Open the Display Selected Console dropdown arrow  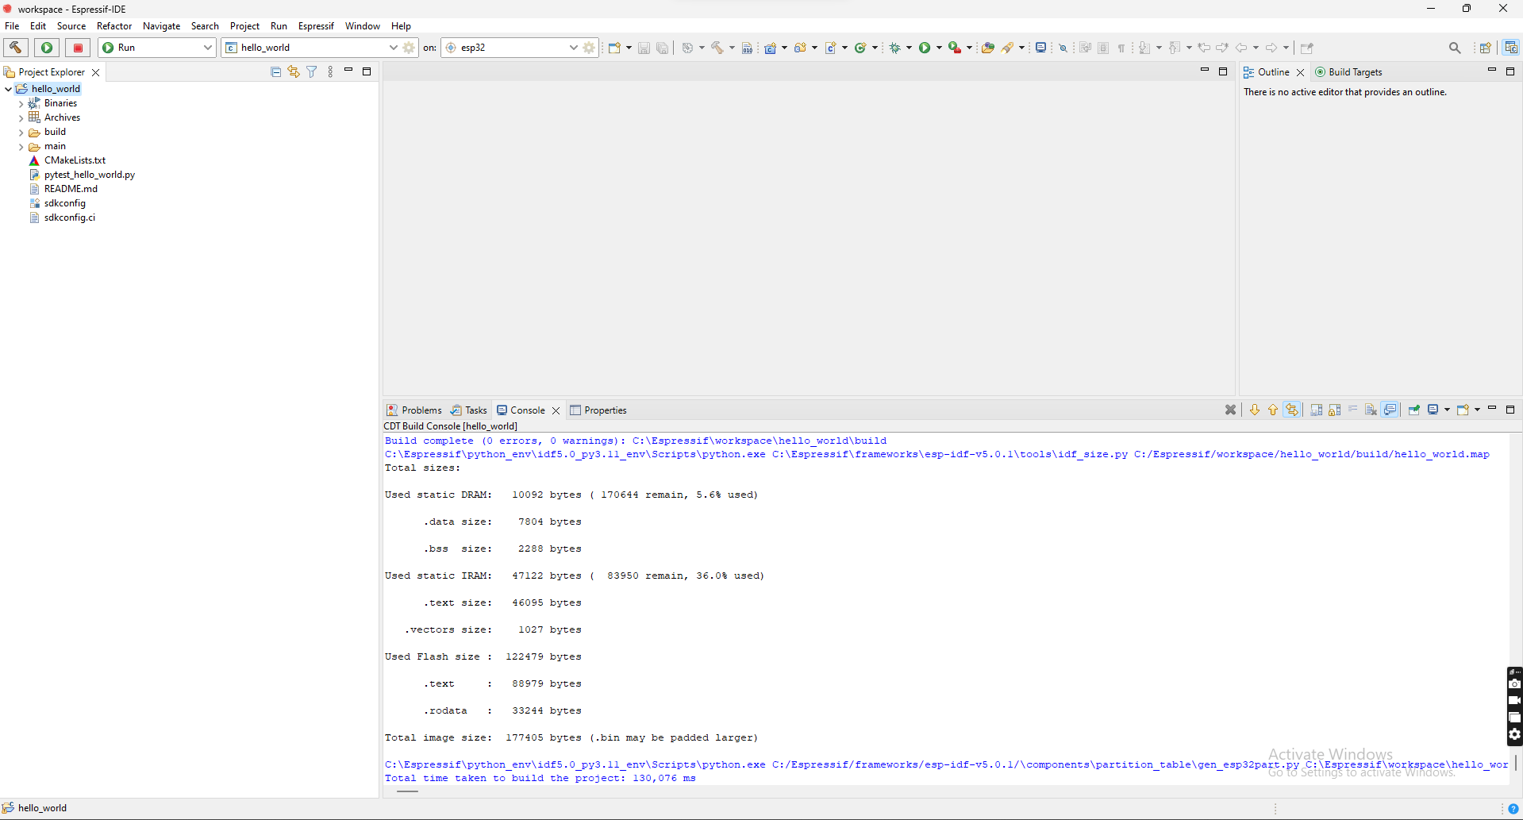click(1447, 410)
